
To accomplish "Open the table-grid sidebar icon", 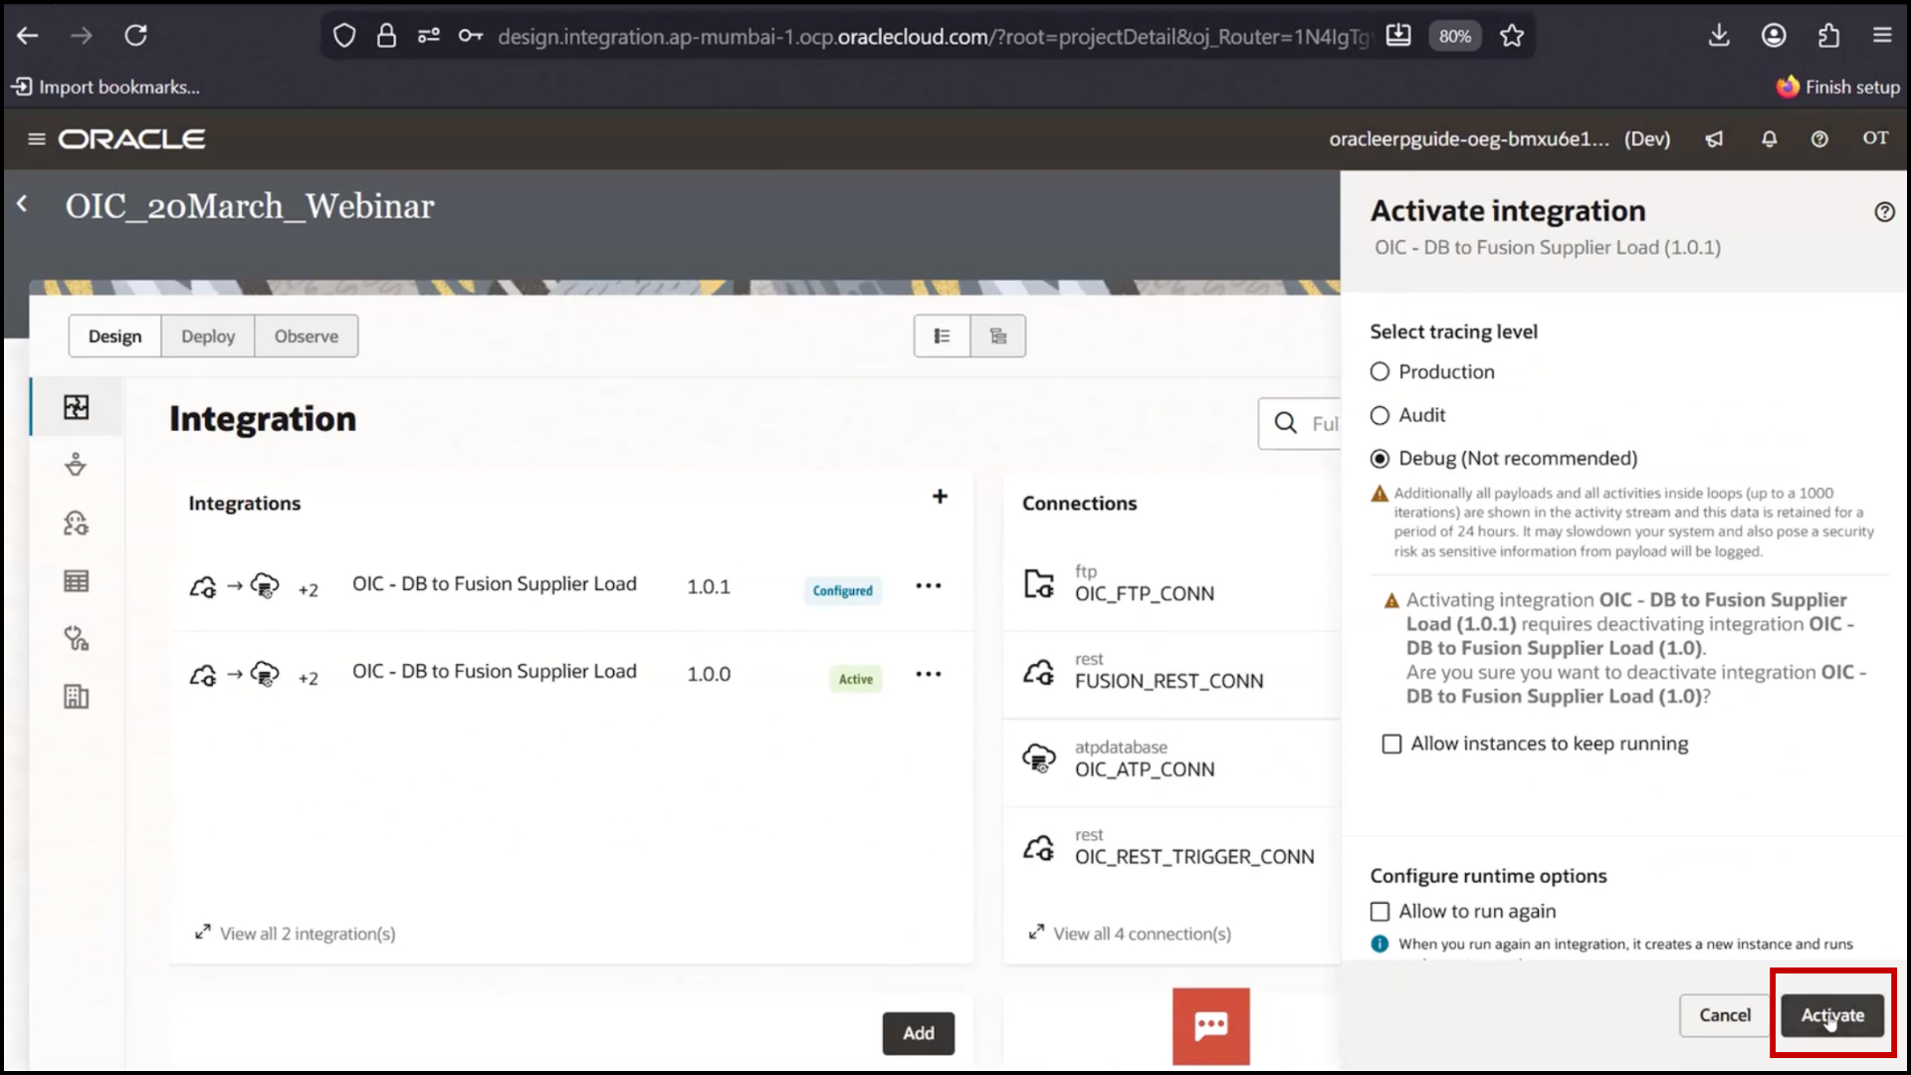I will coord(77,581).
